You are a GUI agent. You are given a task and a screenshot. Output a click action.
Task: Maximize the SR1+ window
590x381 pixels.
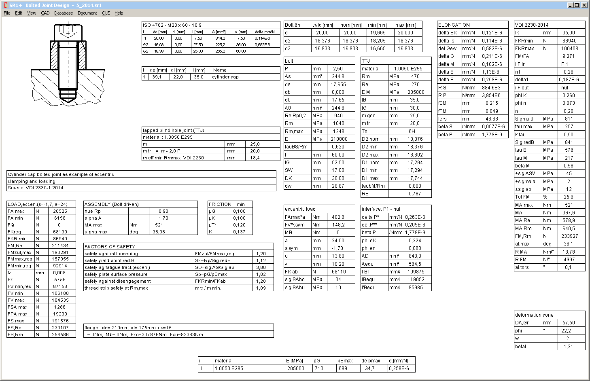coord(577,5)
